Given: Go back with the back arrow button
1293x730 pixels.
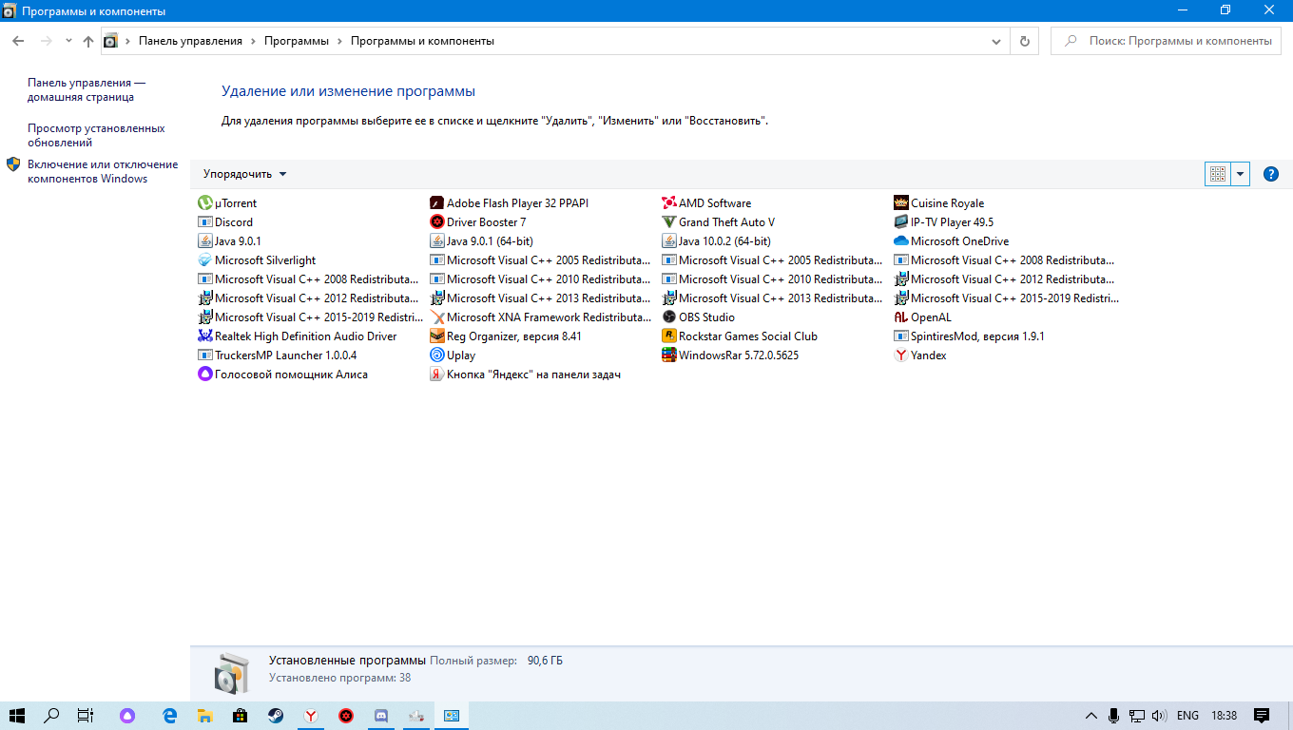Looking at the screenshot, I should (x=18, y=41).
